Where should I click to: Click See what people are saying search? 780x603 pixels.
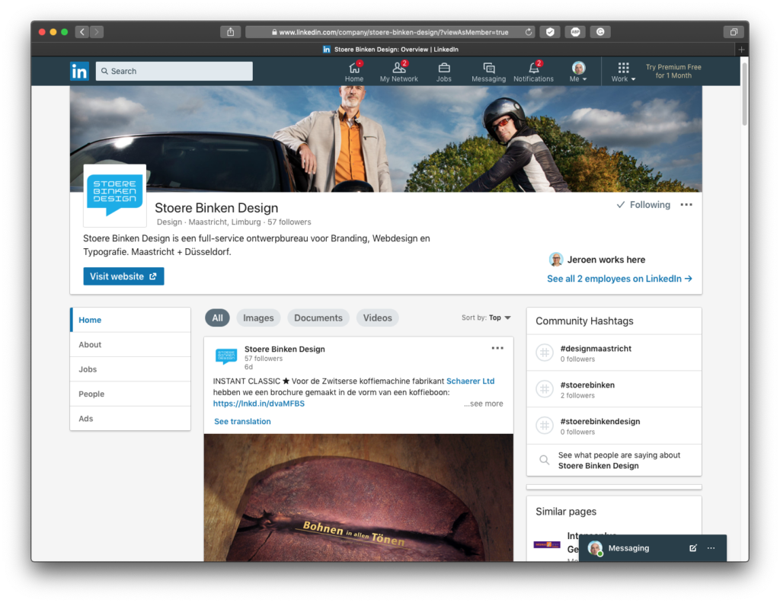click(x=614, y=461)
